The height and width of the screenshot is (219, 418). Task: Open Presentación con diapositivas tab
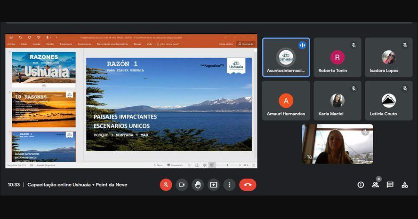pos(112,44)
